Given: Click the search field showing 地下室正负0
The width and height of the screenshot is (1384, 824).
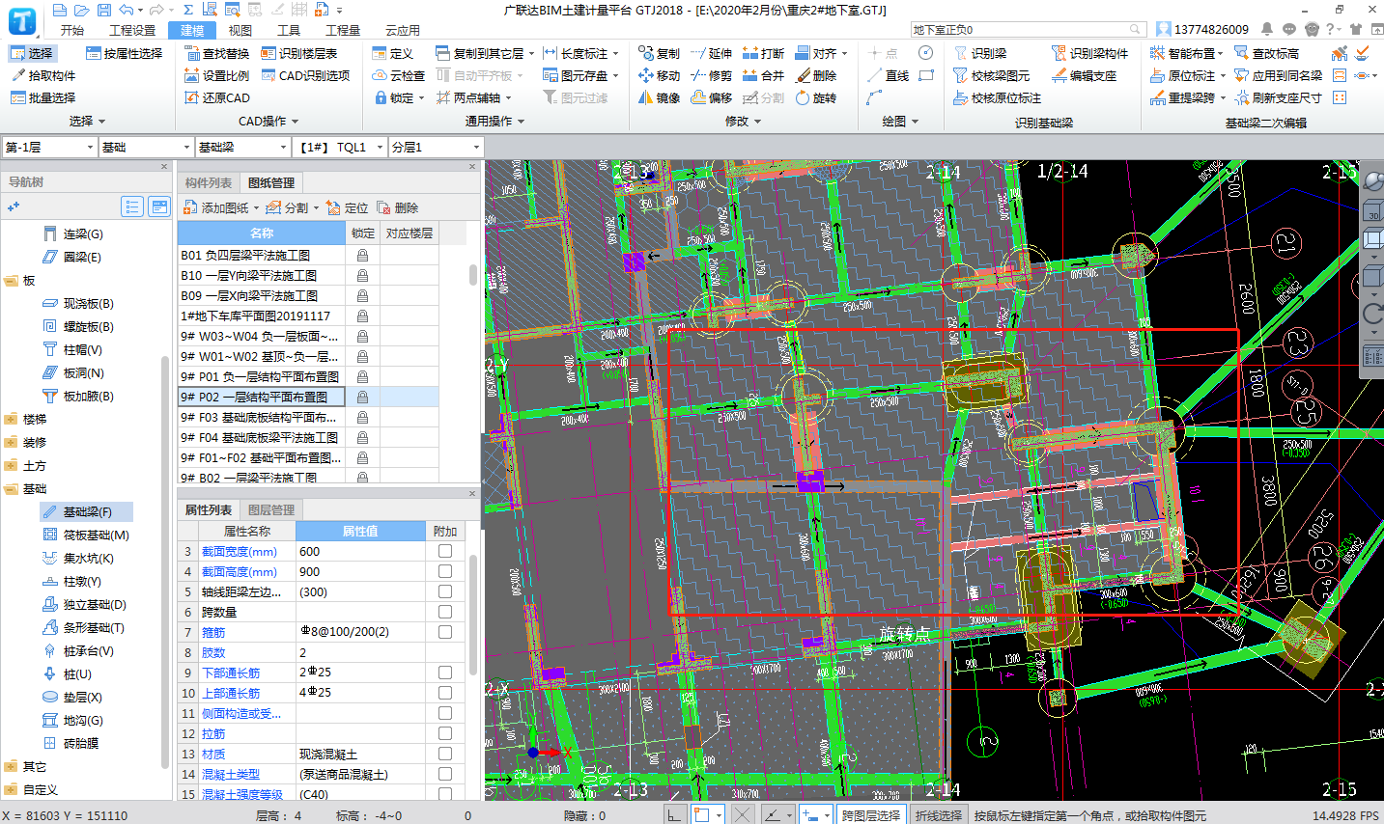Looking at the screenshot, I should click(1028, 30).
